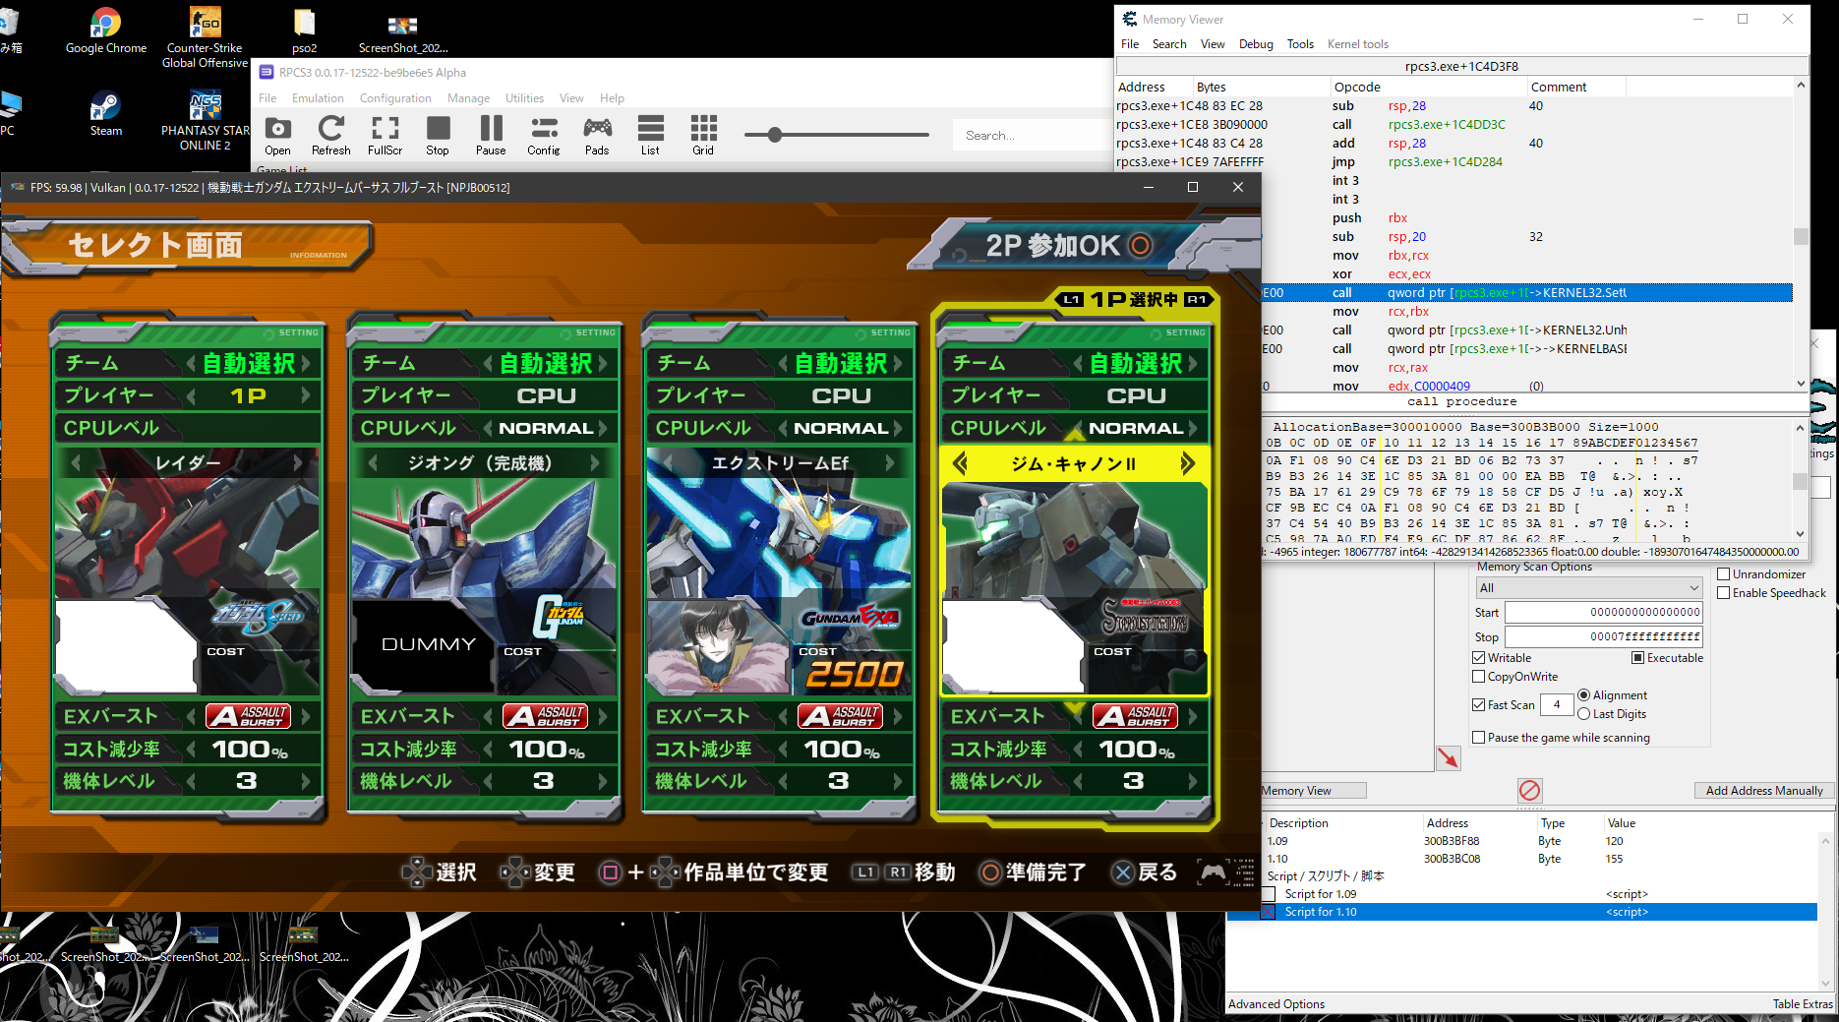Click the Memory View button
Image resolution: width=1839 pixels, height=1022 pixels.
point(1312,791)
